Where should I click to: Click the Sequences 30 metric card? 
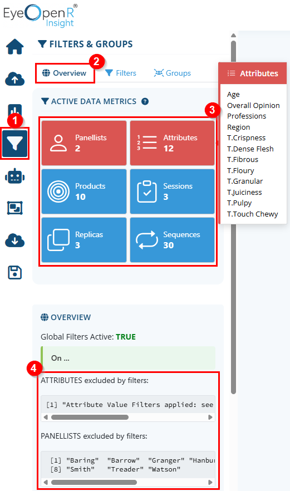coord(172,240)
